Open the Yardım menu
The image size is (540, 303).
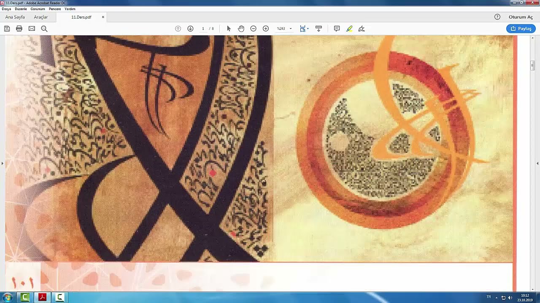pyautogui.click(x=70, y=9)
